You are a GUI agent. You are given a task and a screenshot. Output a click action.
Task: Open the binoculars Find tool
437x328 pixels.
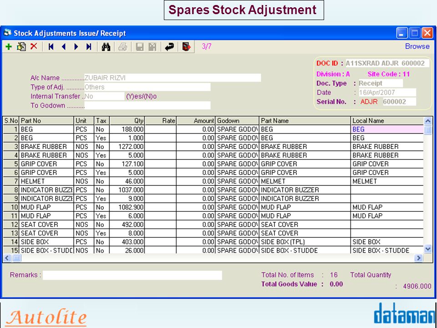(106, 47)
